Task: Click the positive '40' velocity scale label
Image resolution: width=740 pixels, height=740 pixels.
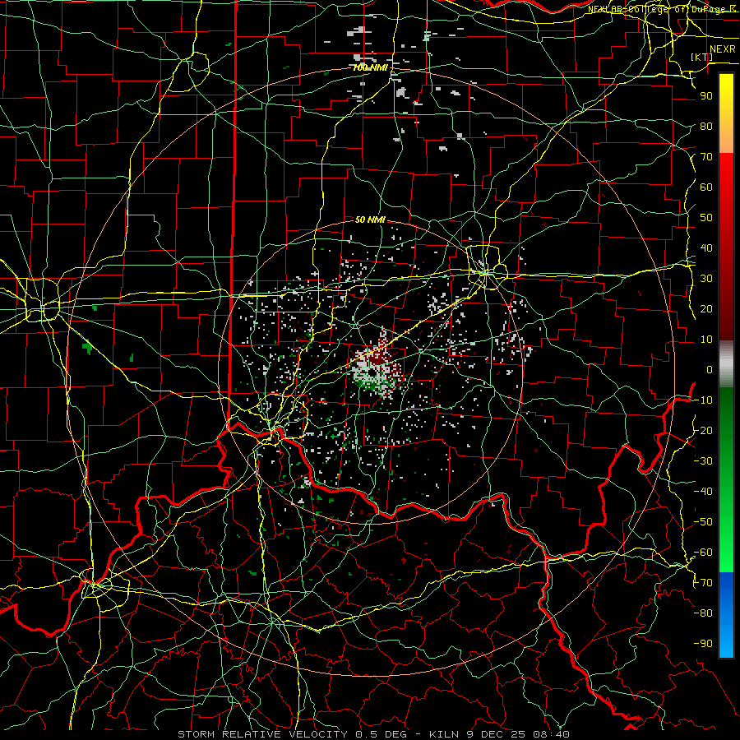Action: tap(706, 248)
